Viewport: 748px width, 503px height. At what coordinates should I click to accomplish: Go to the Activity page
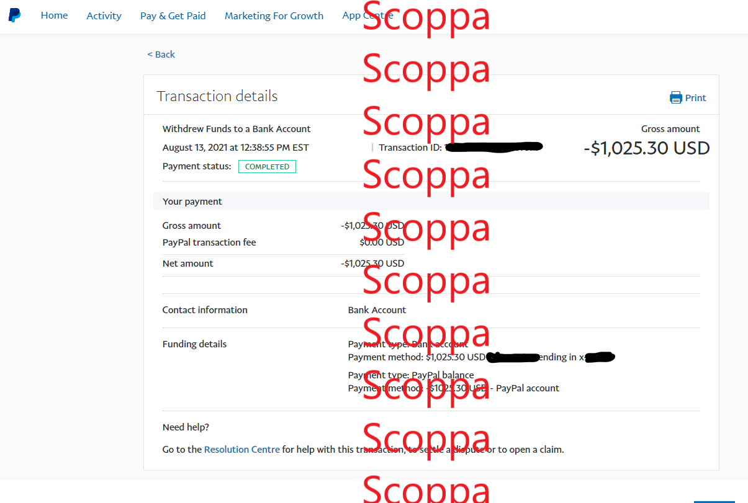pos(104,16)
